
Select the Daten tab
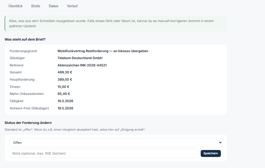(54, 6)
